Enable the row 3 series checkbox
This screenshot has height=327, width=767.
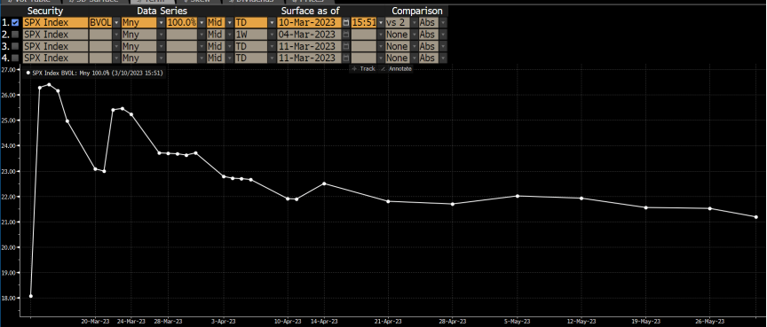(x=16, y=46)
